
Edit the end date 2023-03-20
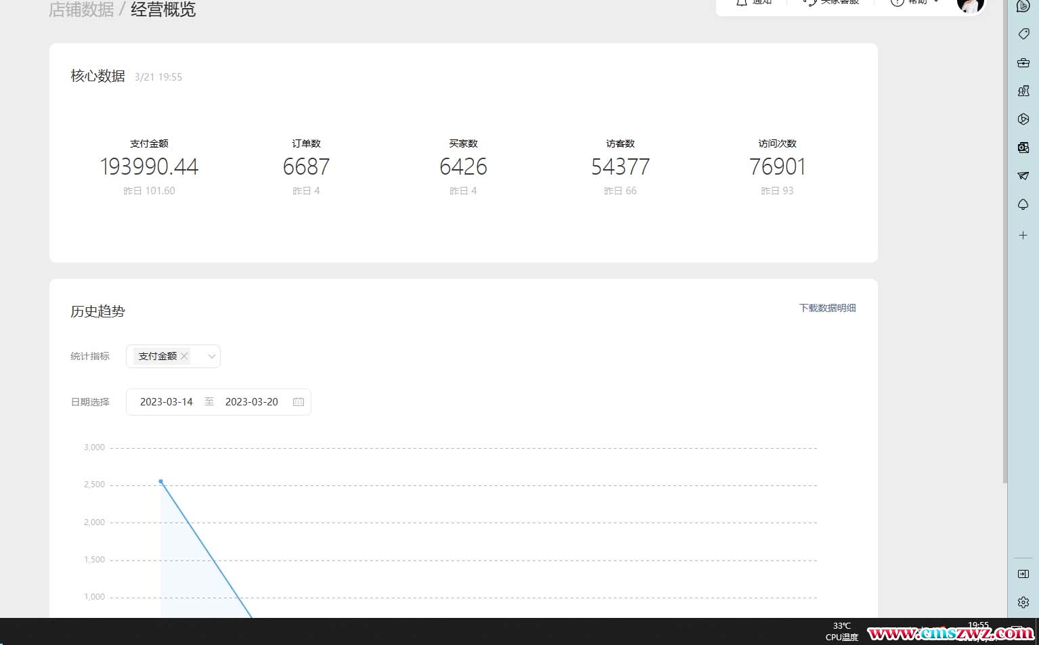tap(251, 402)
